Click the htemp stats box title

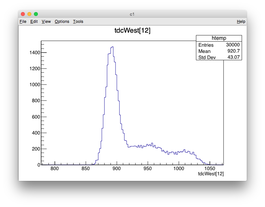coord(219,38)
